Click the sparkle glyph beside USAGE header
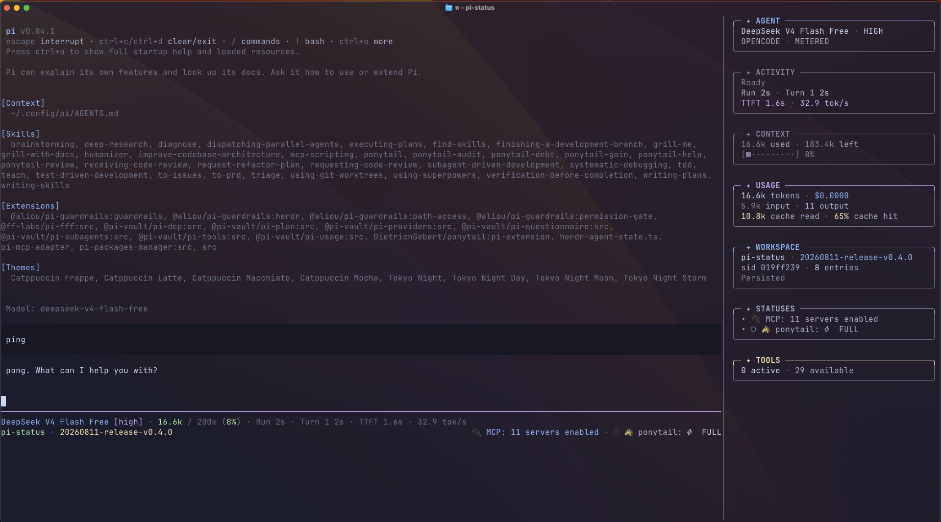Image resolution: width=941 pixels, height=522 pixels. [x=748, y=186]
